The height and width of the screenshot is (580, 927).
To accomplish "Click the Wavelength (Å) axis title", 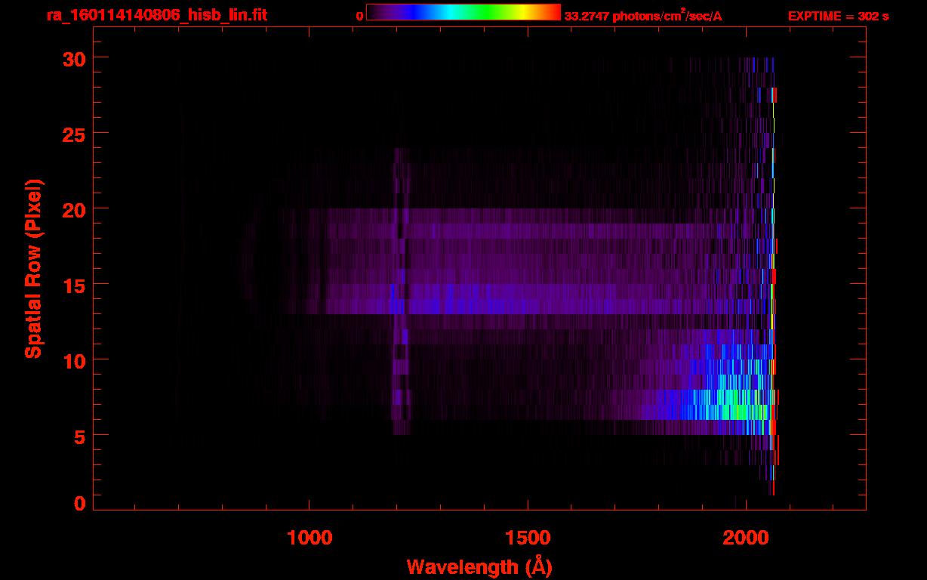I will 479,566.
